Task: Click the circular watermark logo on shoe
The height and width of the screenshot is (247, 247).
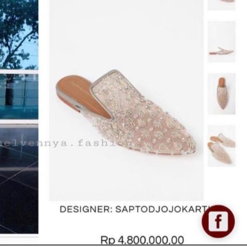Action: pos(123,123)
